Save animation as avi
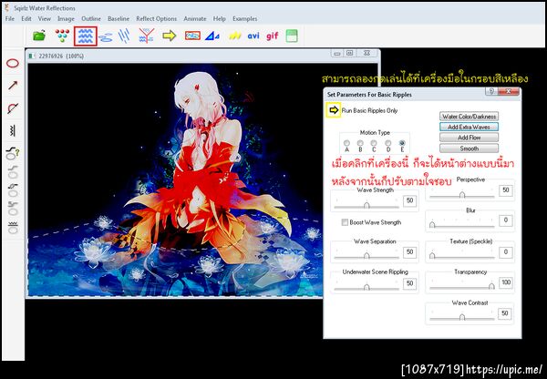This screenshot has width=547, height=379. click(x=253, y=36)
